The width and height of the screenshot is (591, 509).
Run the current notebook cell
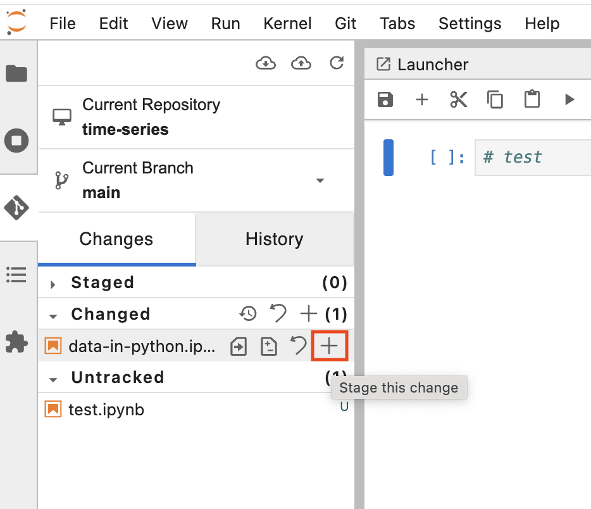pyautogui.click(x=569, y=99)
